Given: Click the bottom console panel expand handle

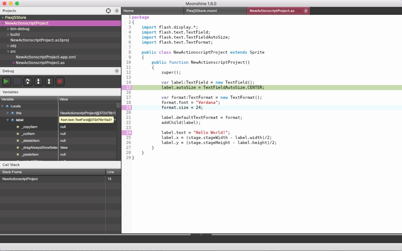Looking at the screenshot, I should click(x=201, y=235).
